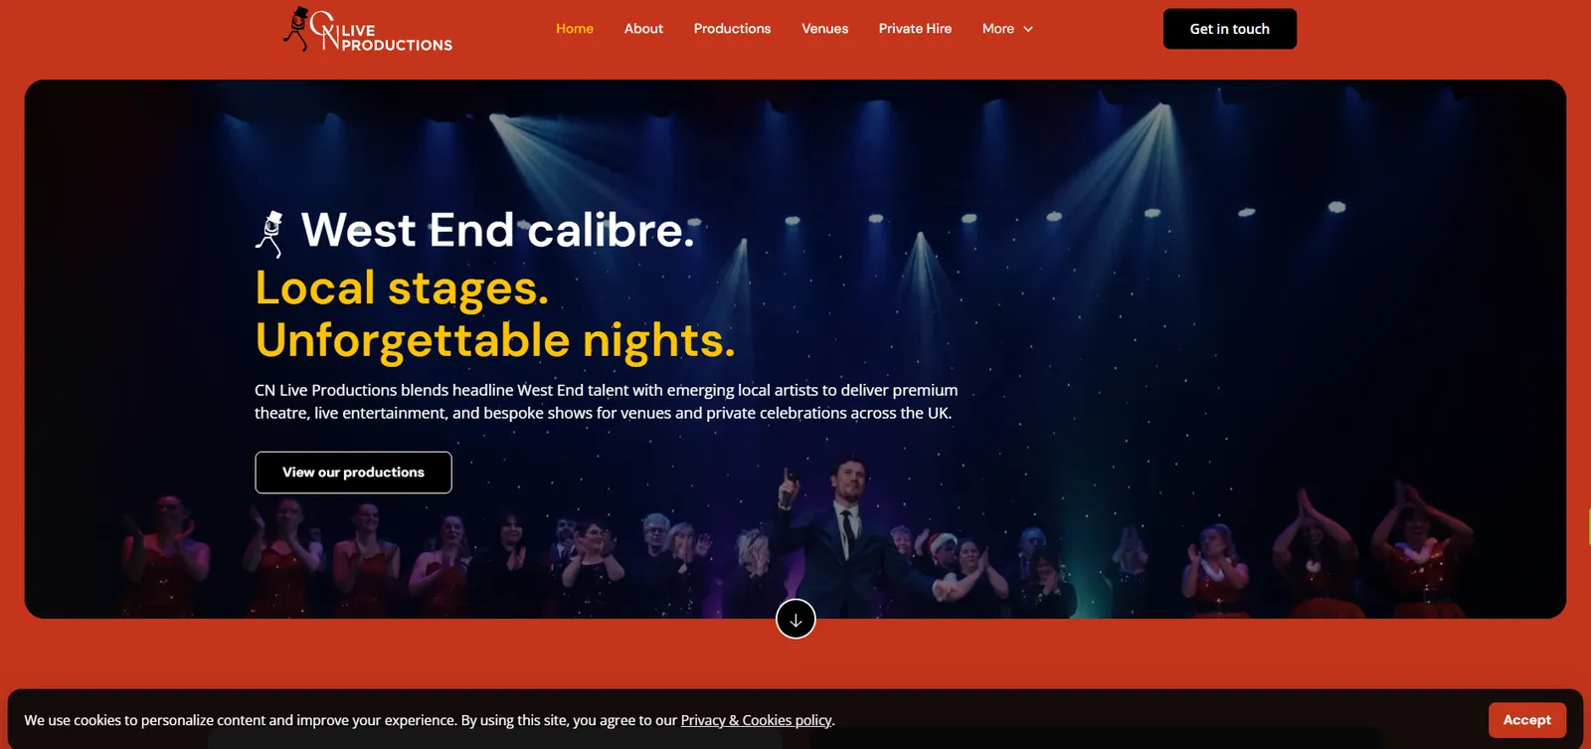Open the About page

[643, 29]
